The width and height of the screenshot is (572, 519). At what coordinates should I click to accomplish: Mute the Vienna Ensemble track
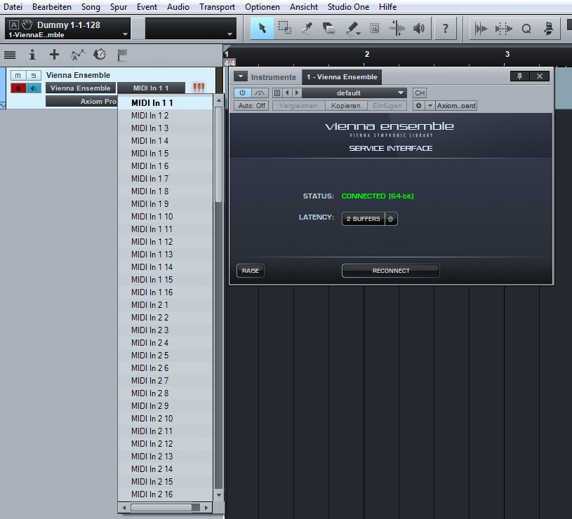pyautogui.click(x=18, y=76)
